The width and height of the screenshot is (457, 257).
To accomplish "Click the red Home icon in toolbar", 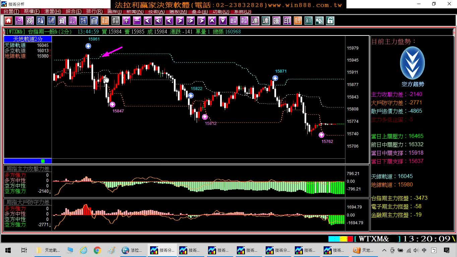I will click(x=8, y=21).
